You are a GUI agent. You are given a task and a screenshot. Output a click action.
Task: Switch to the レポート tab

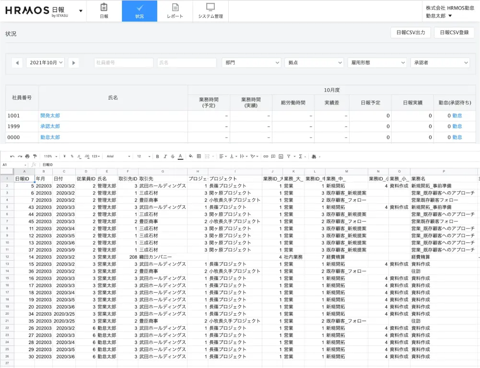click(175, 11)
